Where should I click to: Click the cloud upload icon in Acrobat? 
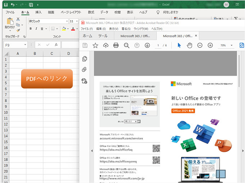point(106,45)
